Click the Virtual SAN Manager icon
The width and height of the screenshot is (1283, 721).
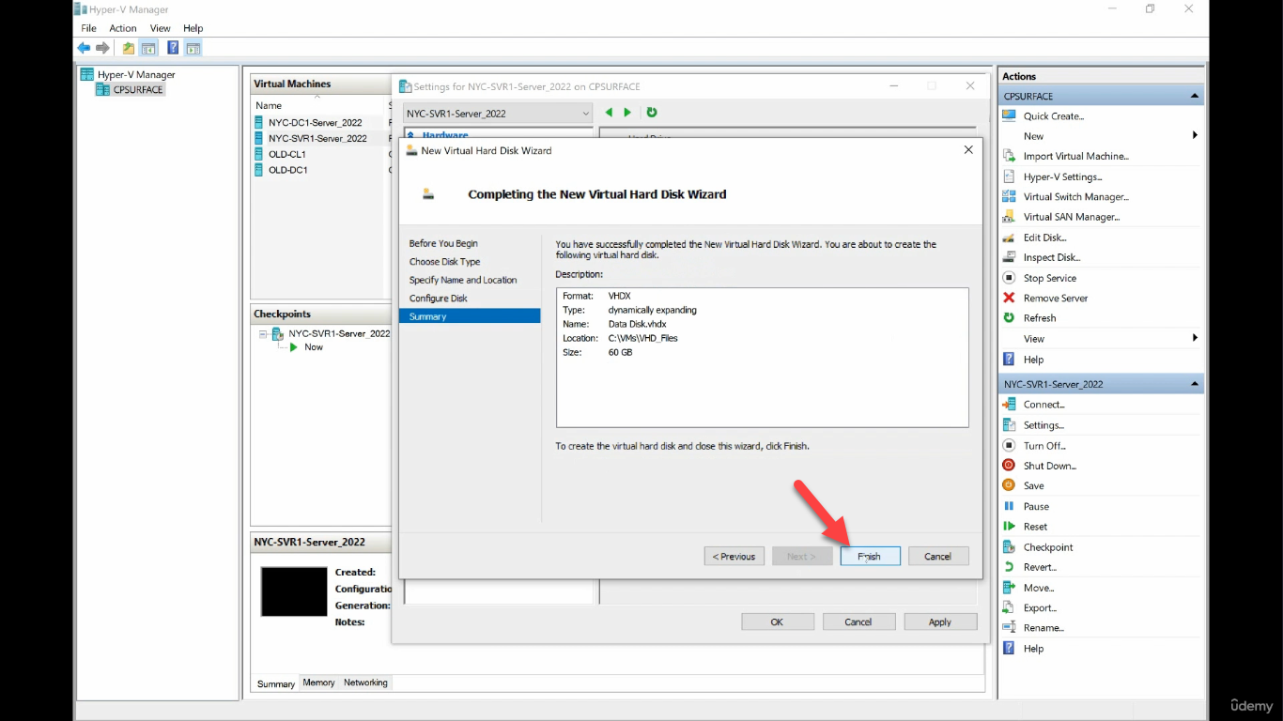(x=1009, y=216)
